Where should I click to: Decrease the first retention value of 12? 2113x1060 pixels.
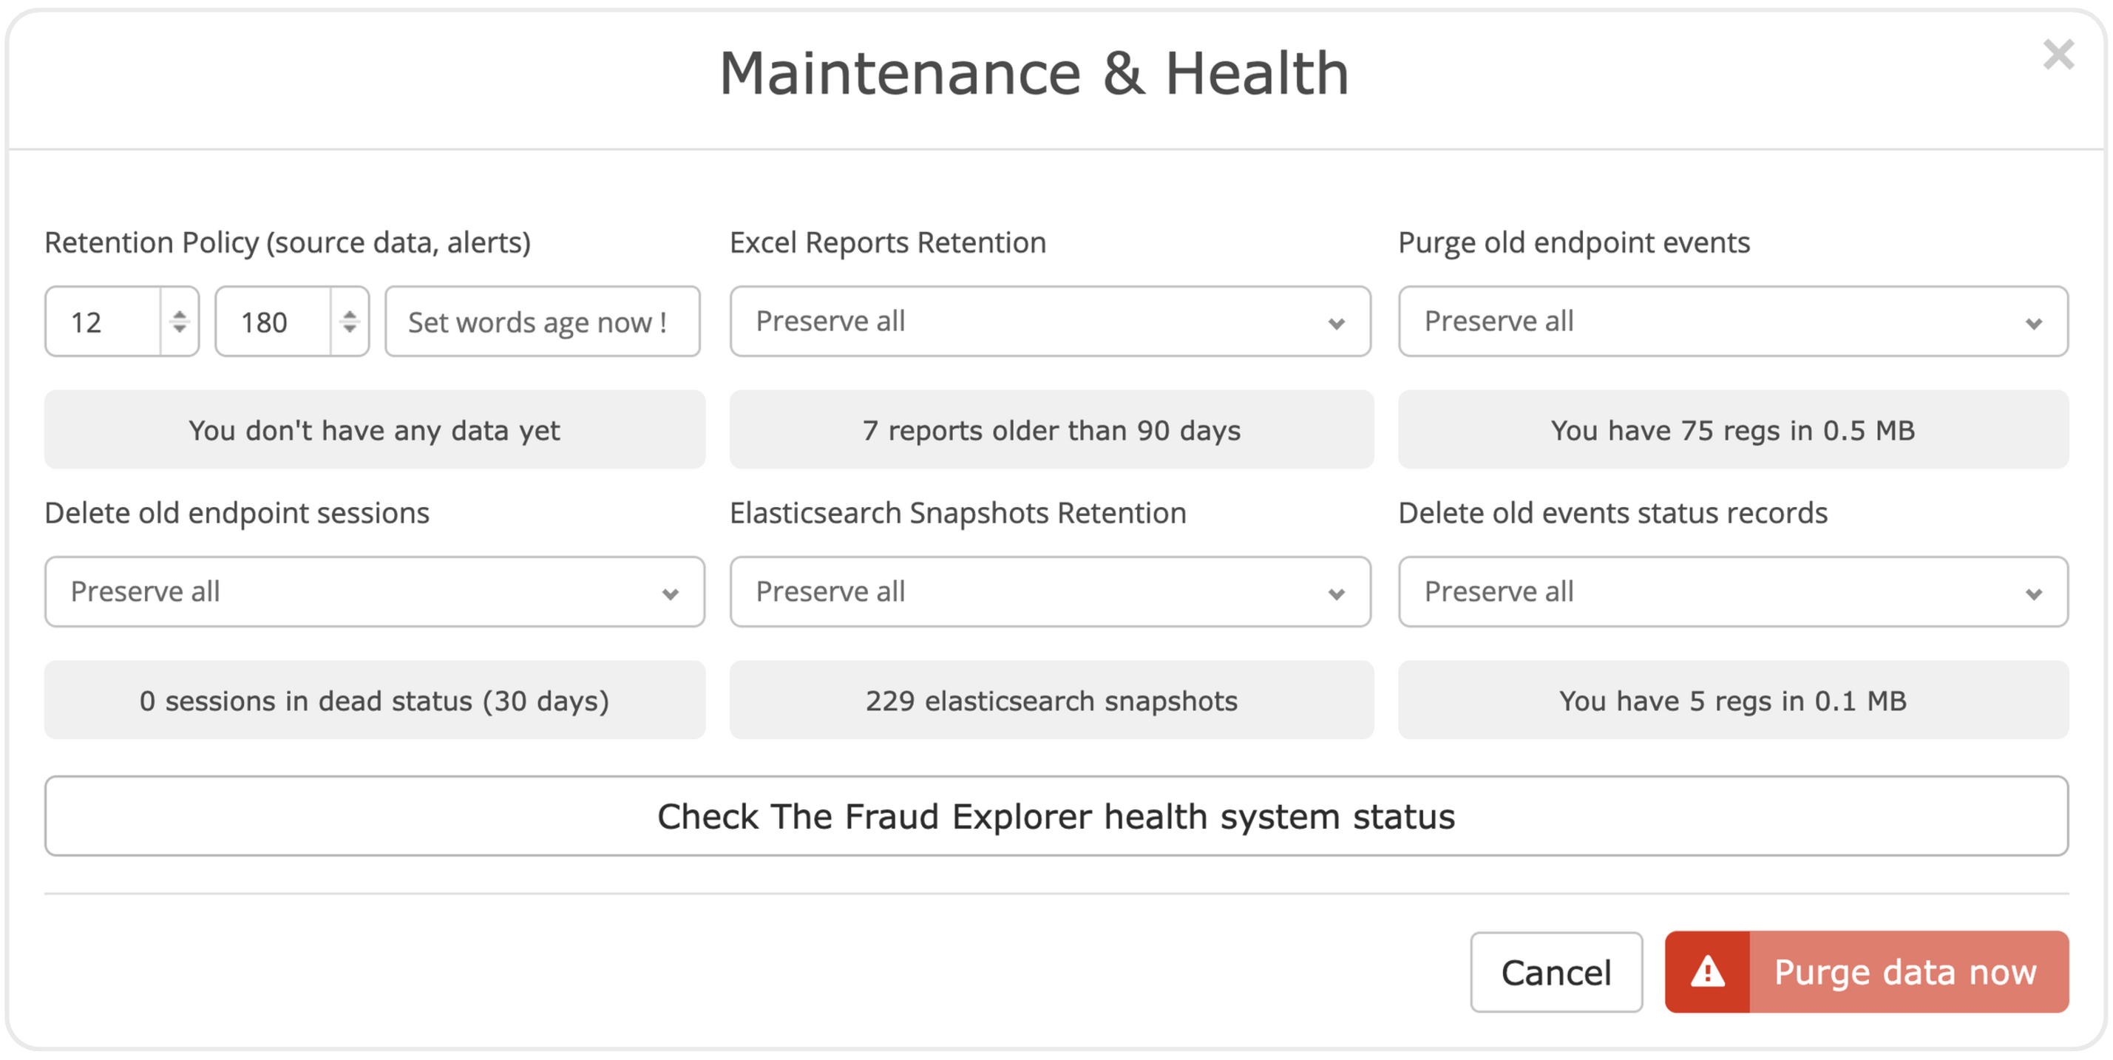(180, 328)
